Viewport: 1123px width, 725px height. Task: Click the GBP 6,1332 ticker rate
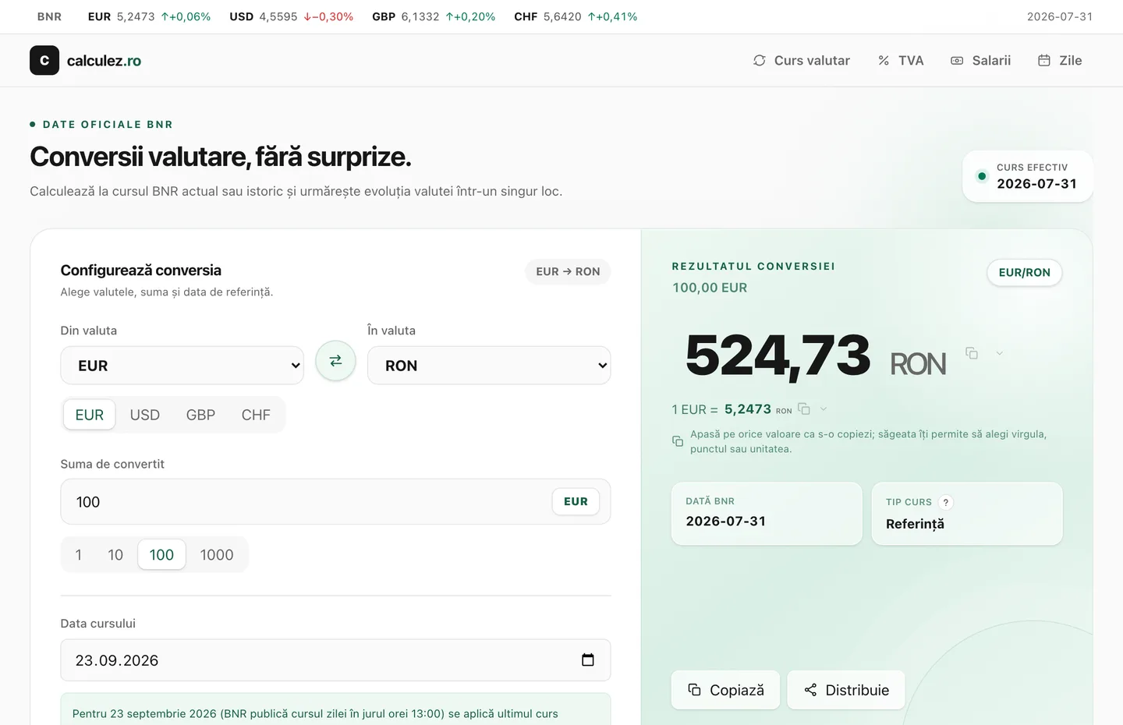tap(434, 16)
